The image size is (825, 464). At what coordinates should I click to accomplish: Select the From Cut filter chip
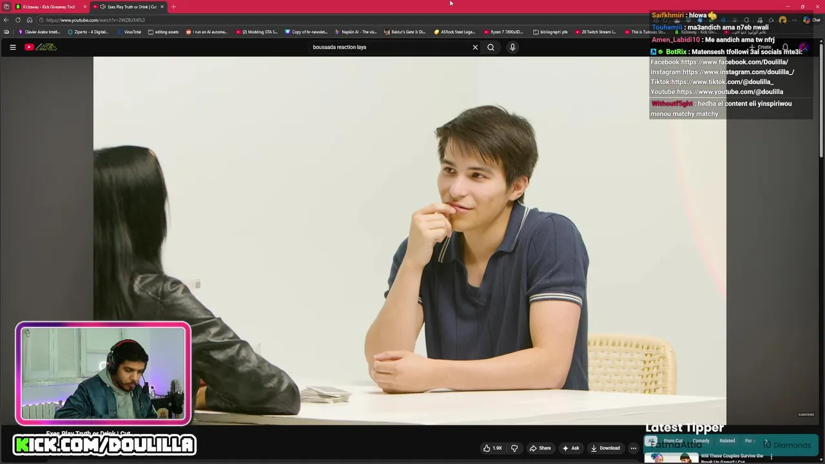pyautogui.click(x=673, y=441)
